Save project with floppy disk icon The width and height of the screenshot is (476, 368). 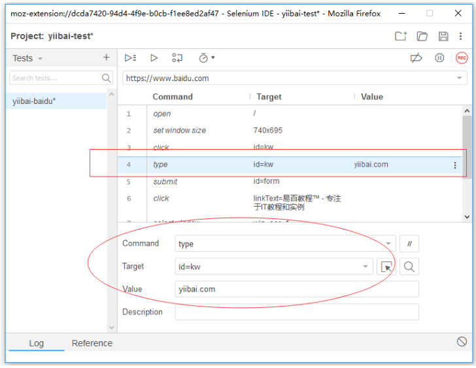pyautogui.click(x=443, y=36)
